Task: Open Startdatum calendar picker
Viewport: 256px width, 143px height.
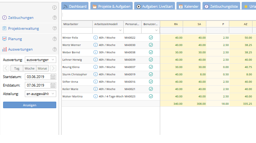Action: (53, 77)
